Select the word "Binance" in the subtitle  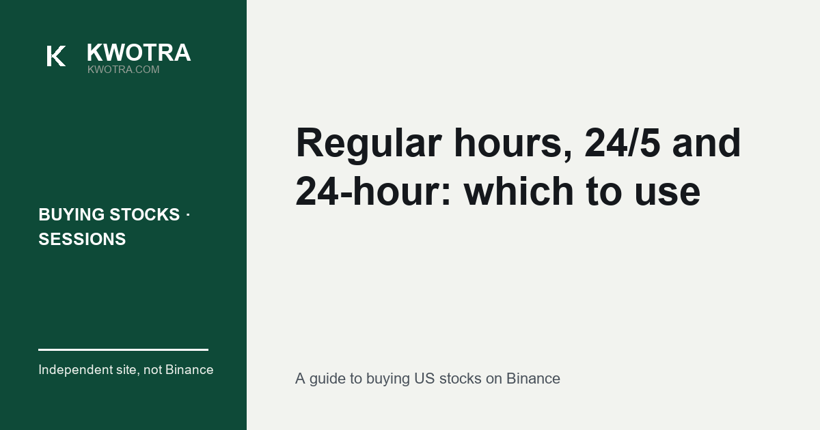533,379
